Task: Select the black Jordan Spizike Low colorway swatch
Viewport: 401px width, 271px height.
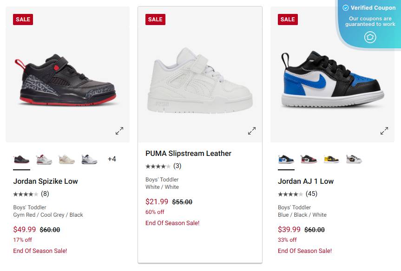Action: pos(21,159)
